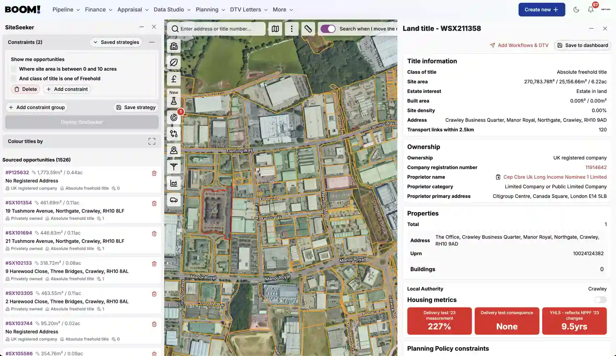Open the map pin location layer icon
Viewport: 616px width, 356px height.
click(x=174, y=150)
